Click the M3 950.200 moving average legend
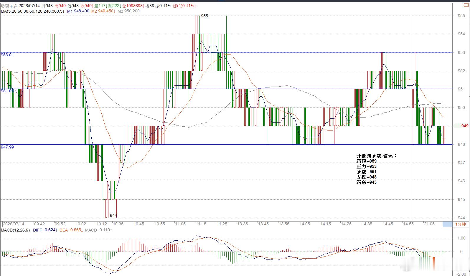 [128, 11]
